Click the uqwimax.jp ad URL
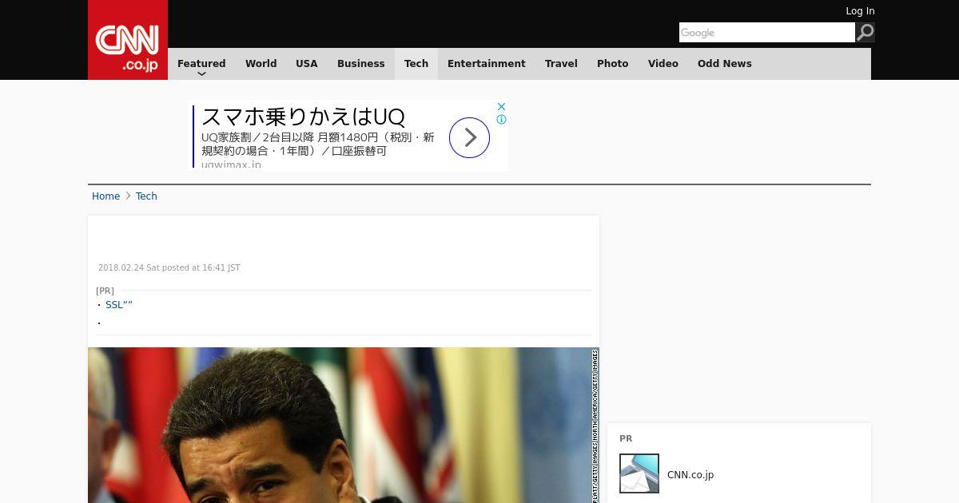The width and height of the screenshot is (959, 503). click(x=231, y=164)
